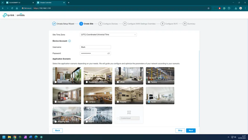Click the tp-link Omada logo
248x140 pixels.
(x=14, y=15)
